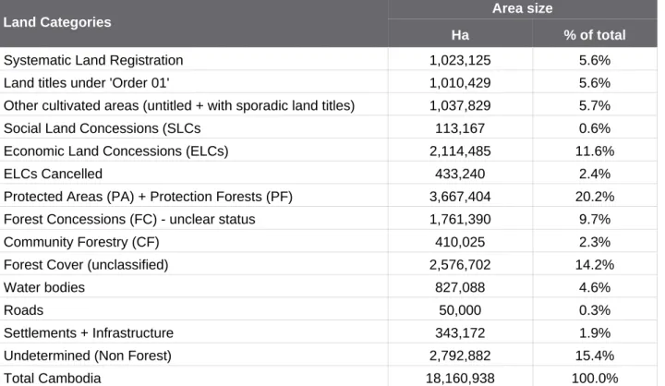Click the 5.7% cell
The height and width of the screenshot is (386, 665).
pos(595,105)
